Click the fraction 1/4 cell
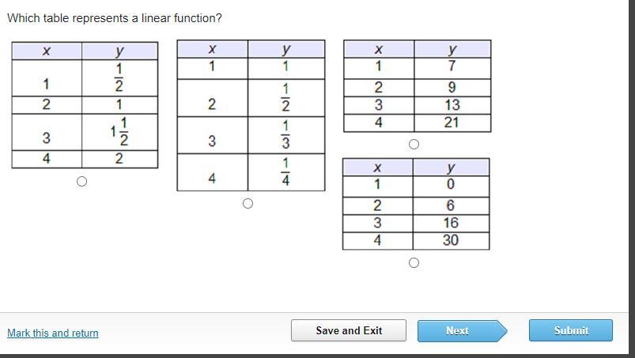The width and height of the screenshot is (635, 358). (x=285, y=172)
